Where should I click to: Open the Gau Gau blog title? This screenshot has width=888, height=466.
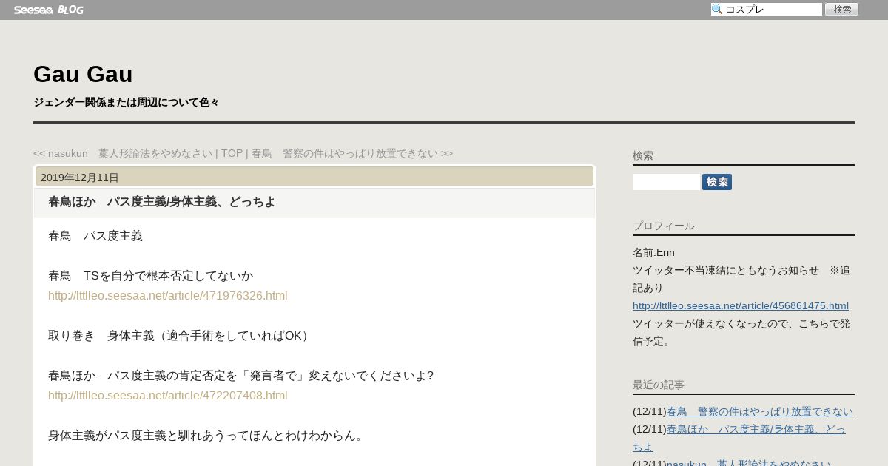83,74
